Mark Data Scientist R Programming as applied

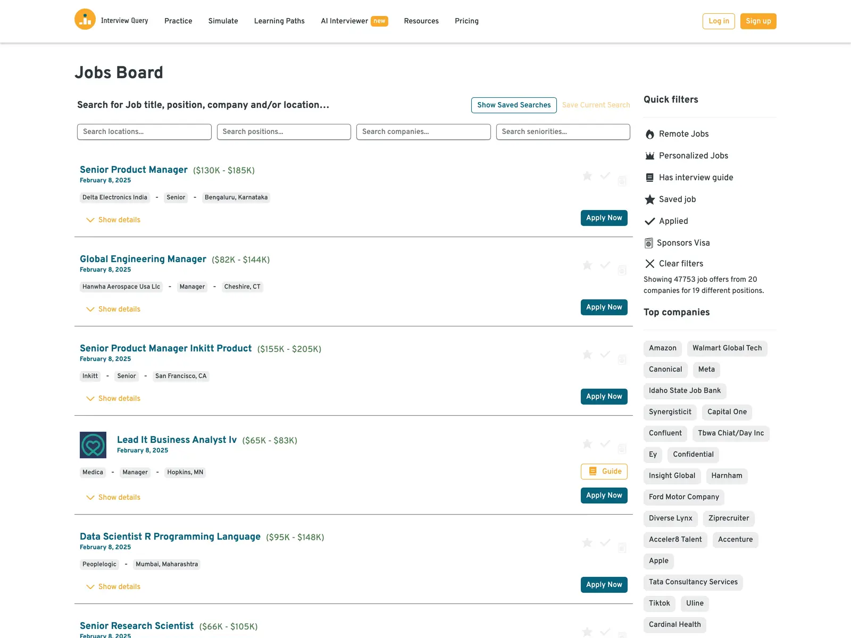605,543
